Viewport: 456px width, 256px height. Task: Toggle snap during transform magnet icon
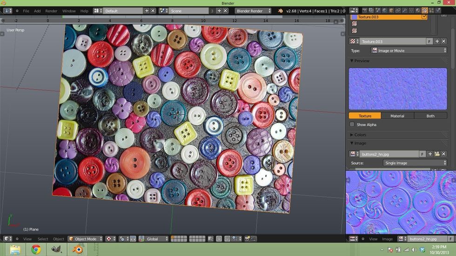tap(228, 239)
